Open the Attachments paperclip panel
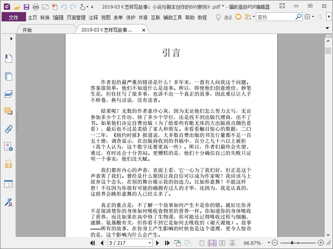333x249 pixels. click(9, 129)
